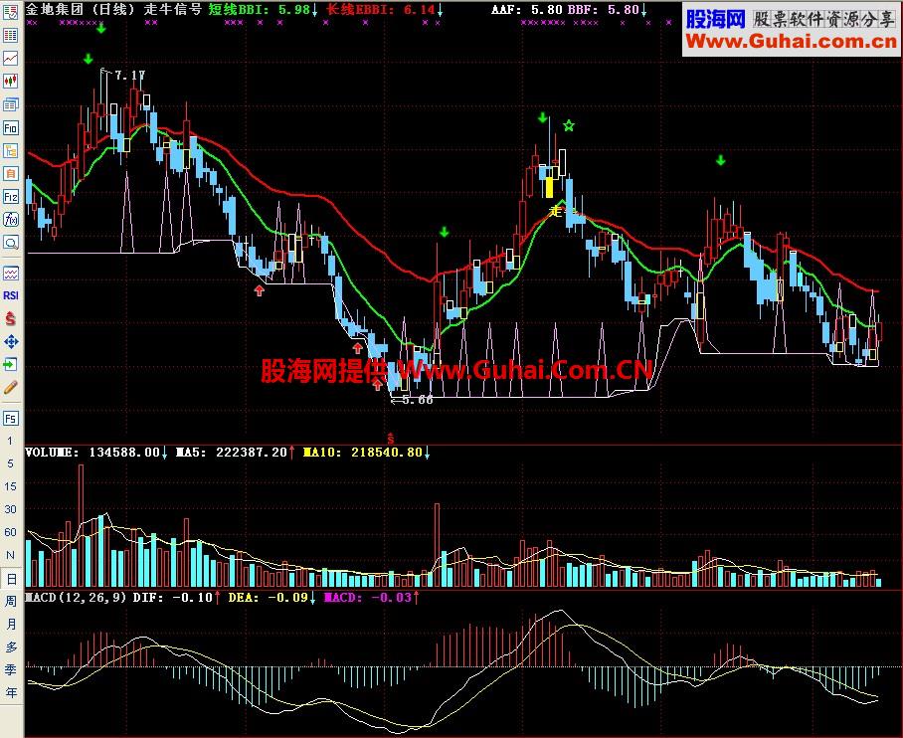This screenshot has height=738, width=903.
Task: Click the magenta MACD: -0.03 value
Action: coord(367,598)
